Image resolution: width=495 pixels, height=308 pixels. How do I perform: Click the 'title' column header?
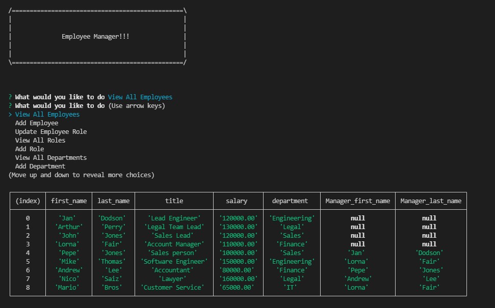tap(174, 201)
